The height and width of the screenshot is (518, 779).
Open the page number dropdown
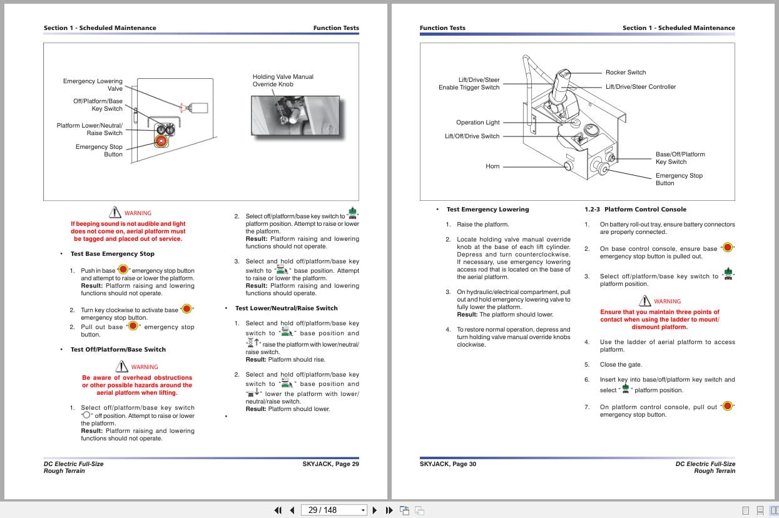363,510
